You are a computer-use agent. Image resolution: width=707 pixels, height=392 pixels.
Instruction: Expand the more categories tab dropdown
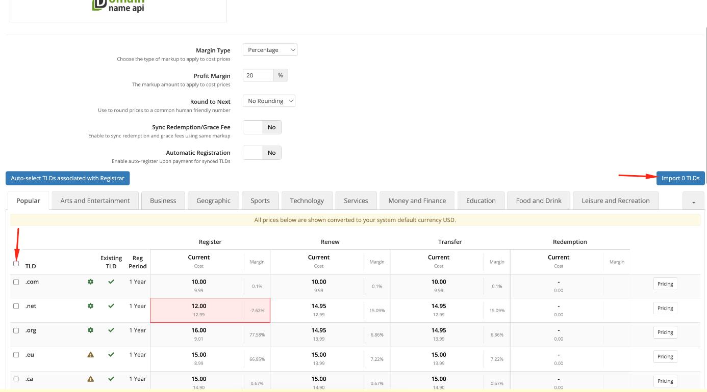pos(693,202)
